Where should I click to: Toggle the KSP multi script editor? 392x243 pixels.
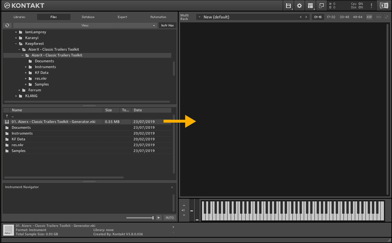tap(369, 17)
